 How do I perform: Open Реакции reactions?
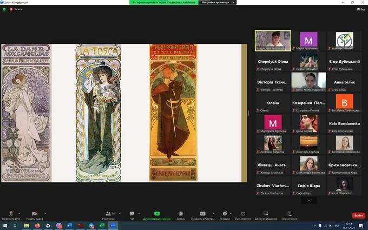point(225,215)
